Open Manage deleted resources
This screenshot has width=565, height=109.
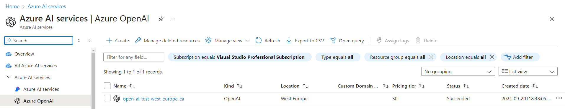[x=167, y=41]
